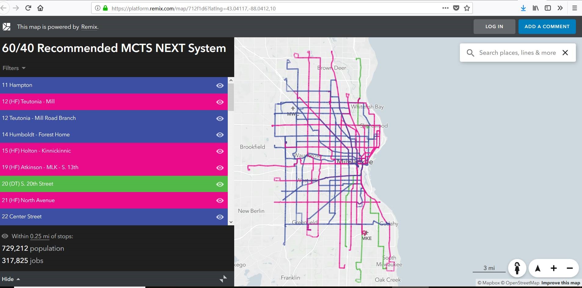Screen dimensions: 582x288
Task: Collapse the stats panel using Hide
Action: pyautogui.click(x=11, y=279)
